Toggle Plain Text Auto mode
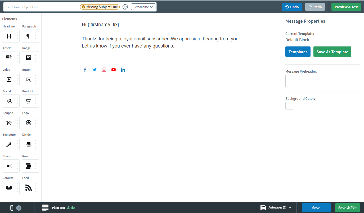This screenshot has width=364, height=213. [71, 208]
